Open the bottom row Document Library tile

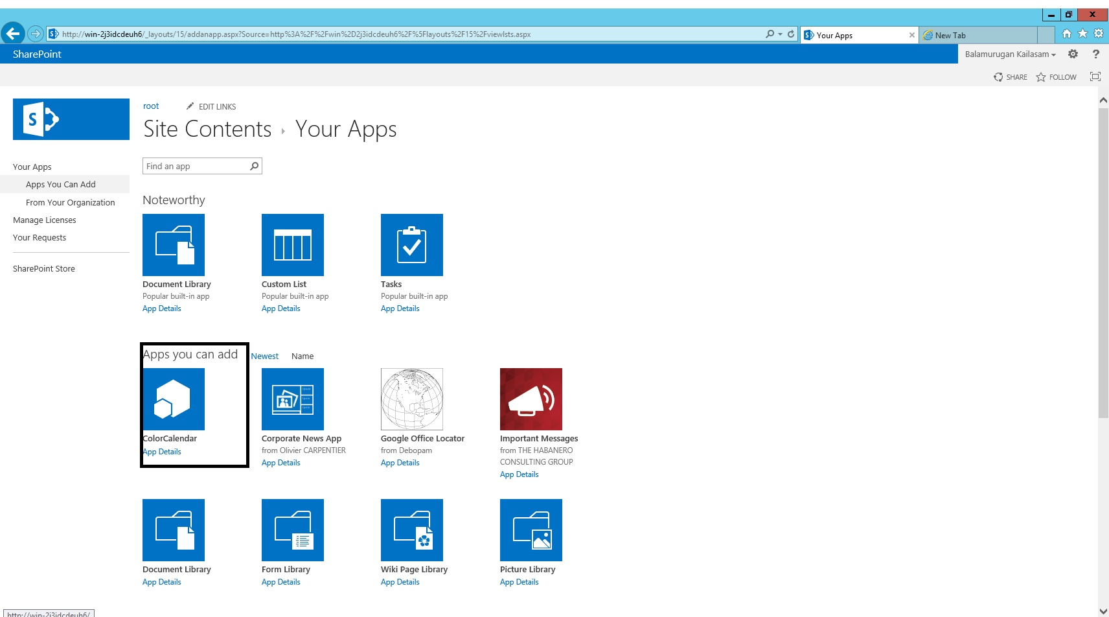pos(174,530)
